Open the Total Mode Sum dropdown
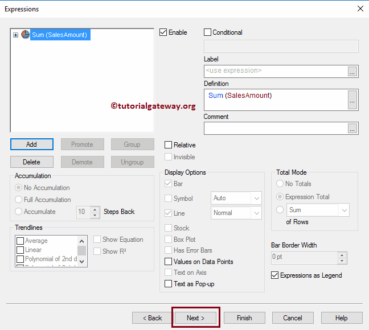 [x=345, y=210]
